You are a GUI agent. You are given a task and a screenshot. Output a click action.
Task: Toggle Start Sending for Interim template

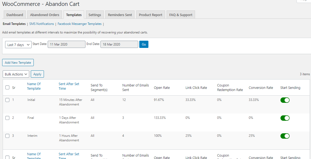pos(285,136)
